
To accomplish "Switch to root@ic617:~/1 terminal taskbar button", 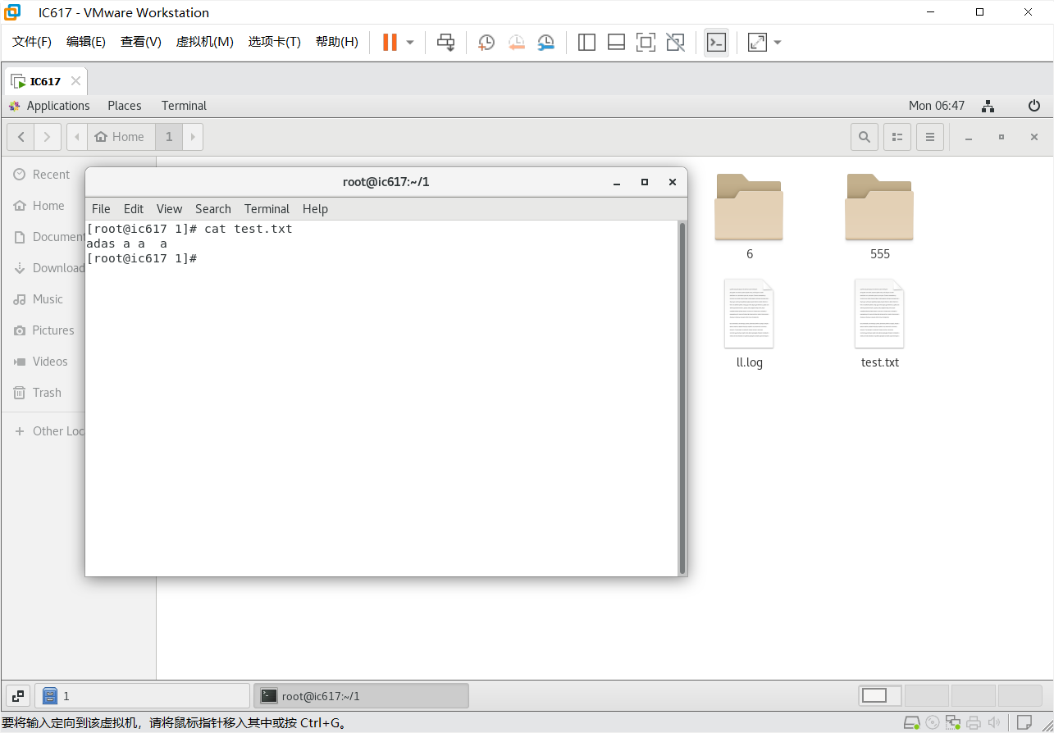I will coord(361,696).
